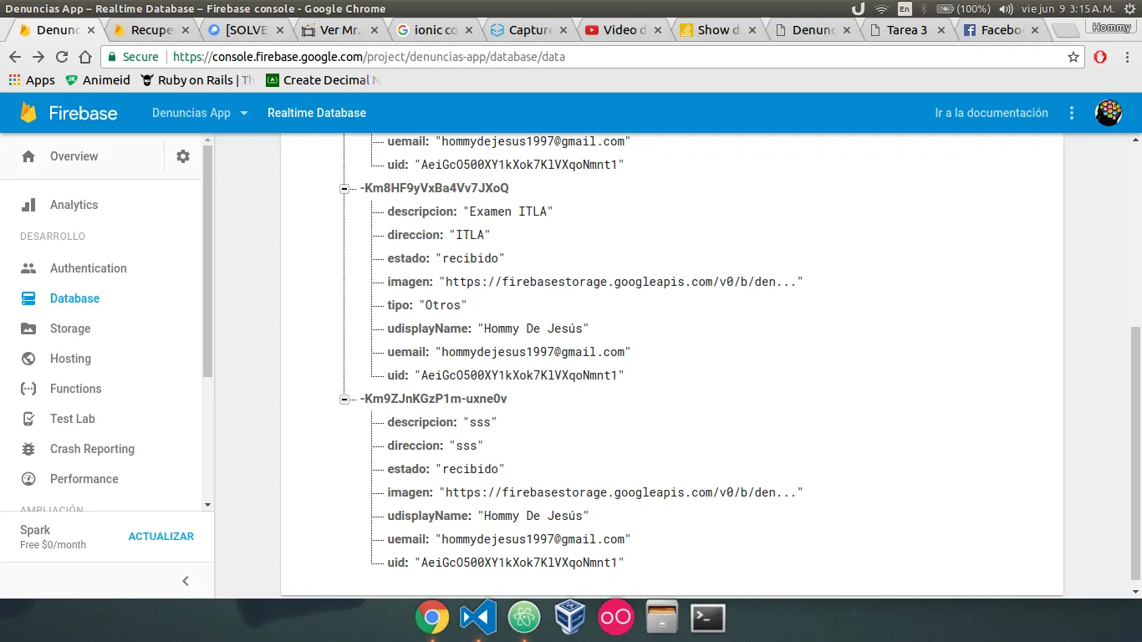Click the Firebase logo icon
Screen dimensions: 1142x642
click(x=28, y=113)
